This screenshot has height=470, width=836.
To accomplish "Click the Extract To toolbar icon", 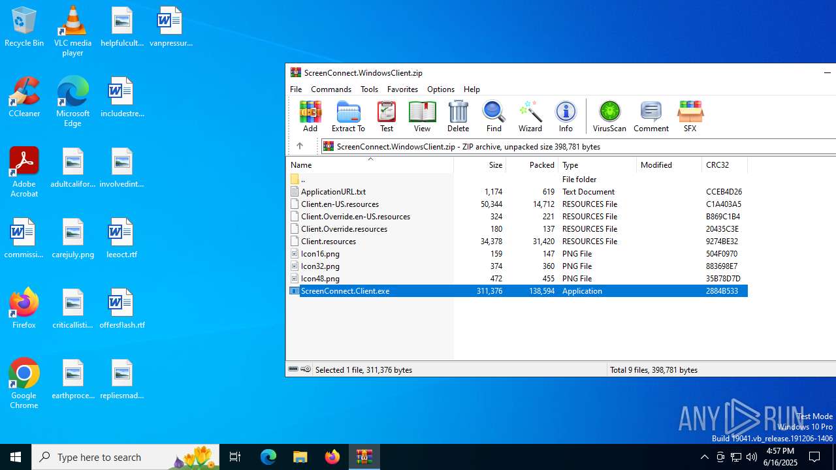I will click(348, 117).
